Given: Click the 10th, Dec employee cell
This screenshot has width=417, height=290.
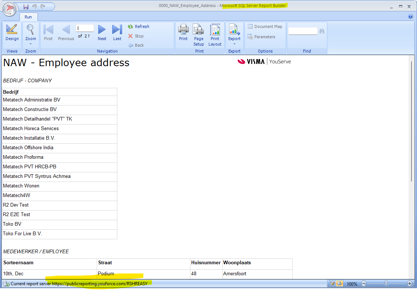Looking at the screenshot, I should [50, 274].
